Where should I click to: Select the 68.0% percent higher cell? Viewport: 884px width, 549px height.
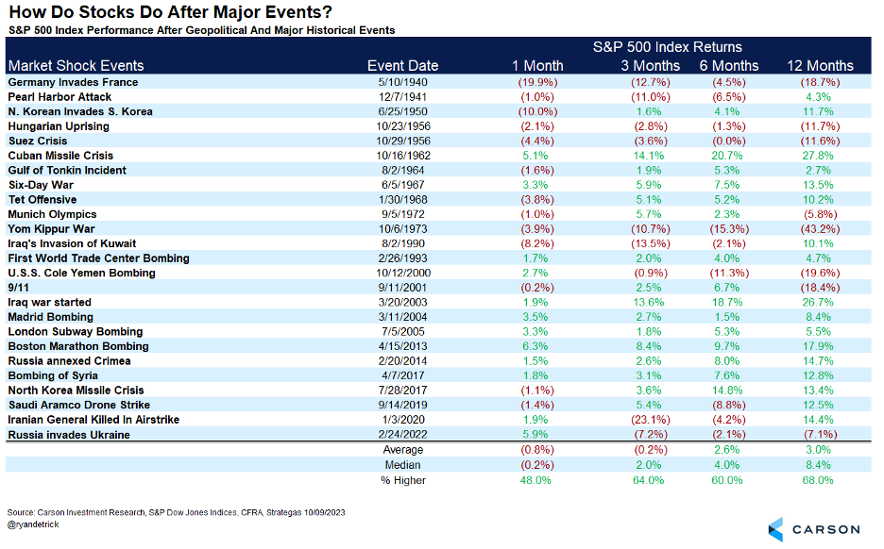click(x=819, y=480)
